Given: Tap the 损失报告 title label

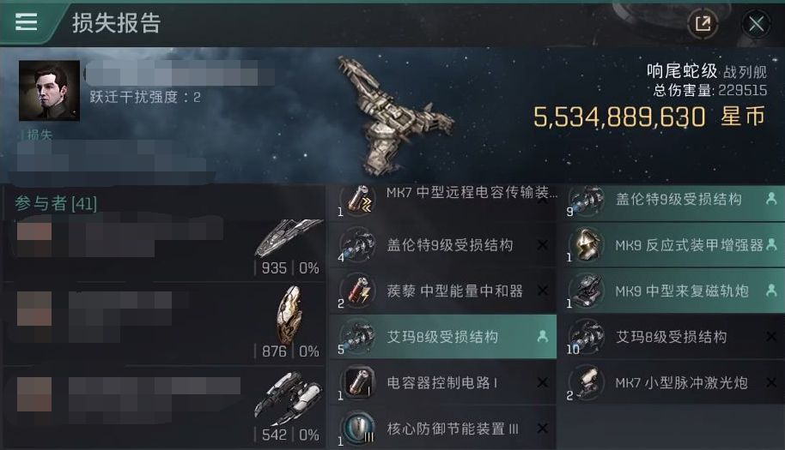Looking at the screenshot, I should click(x=116, y=23).
